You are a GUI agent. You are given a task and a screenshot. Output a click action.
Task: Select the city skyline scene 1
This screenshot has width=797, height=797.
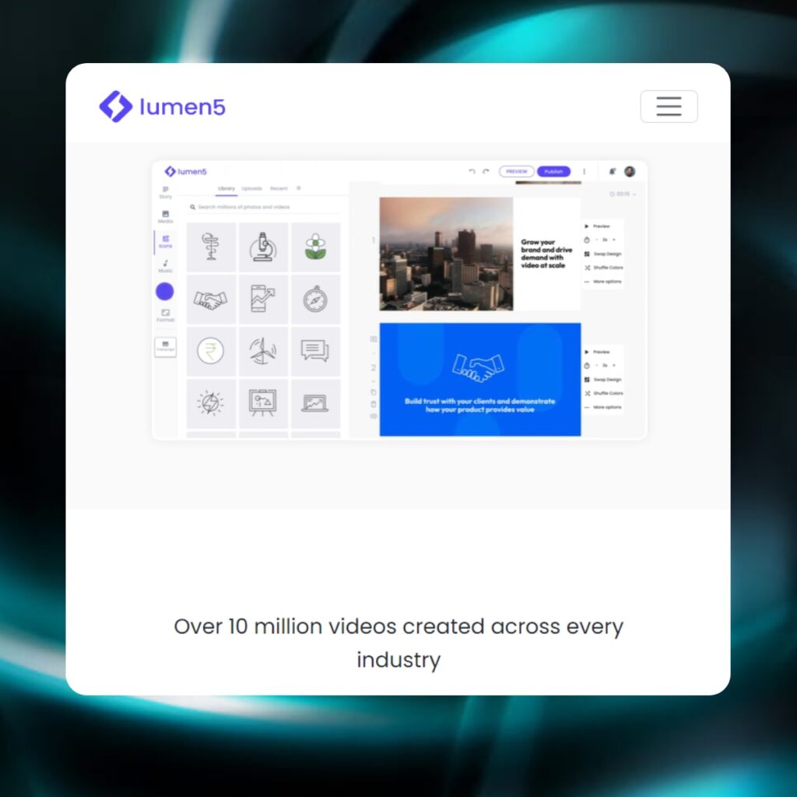(x=446, y=254)
